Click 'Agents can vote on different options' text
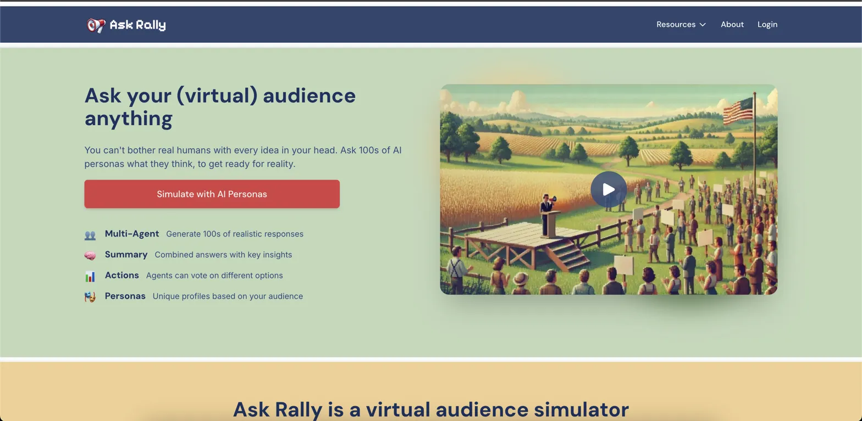Viewport: 862px width, 421px height. [x=214, y=276]
